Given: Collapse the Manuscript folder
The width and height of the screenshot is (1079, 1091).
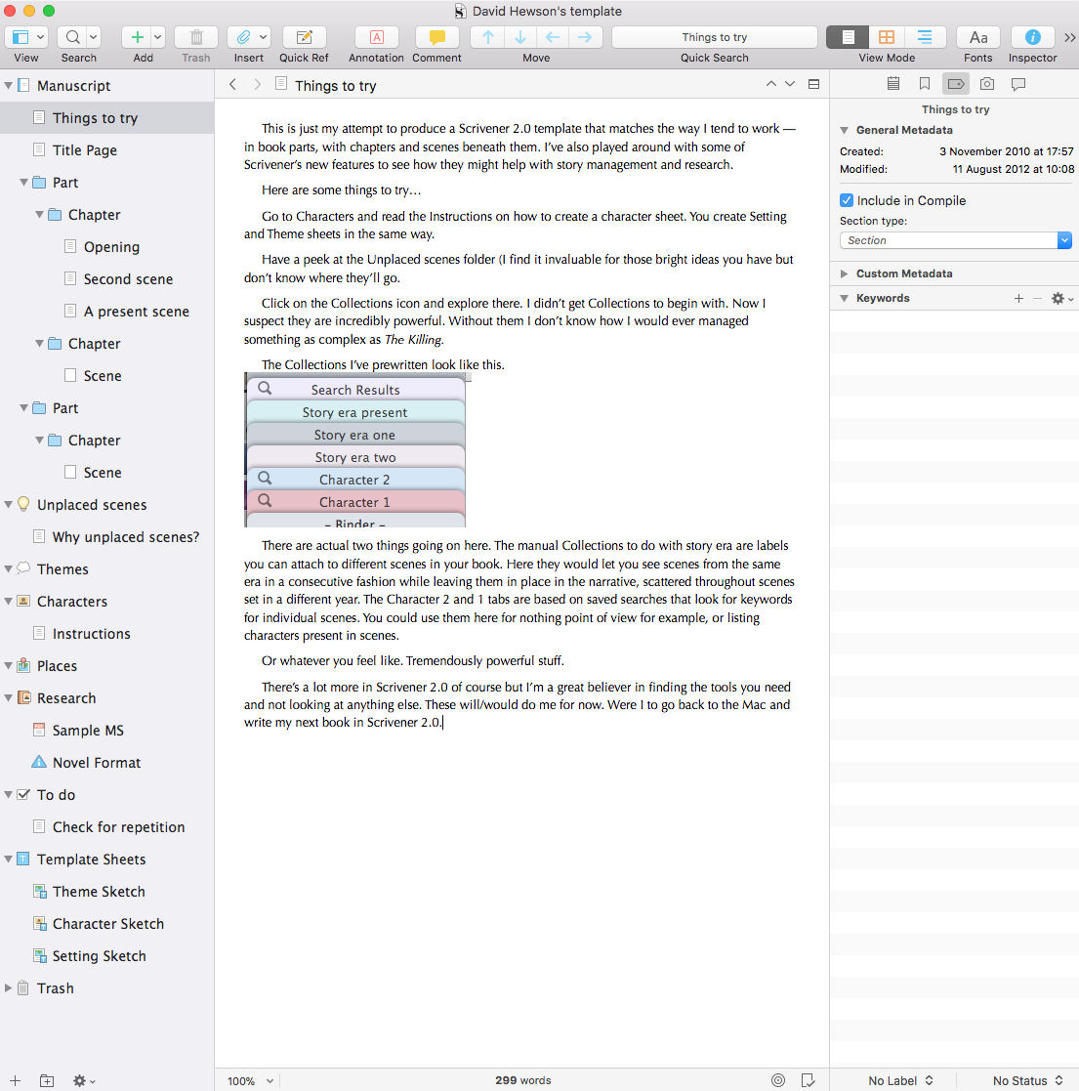Looking at the screenshot, I should 9,86.
